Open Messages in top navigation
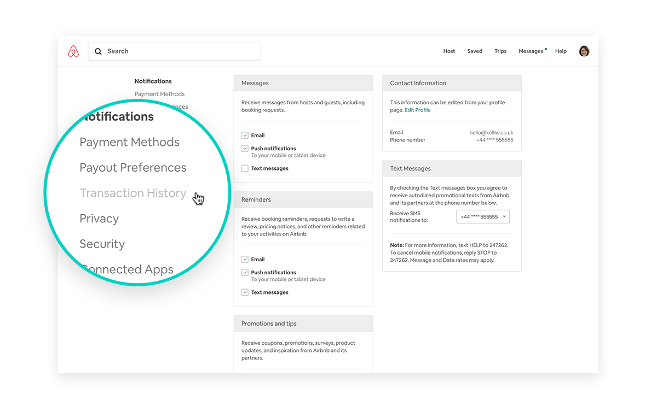Viewport: 657px width, 412px height. (x=531, y=51)
